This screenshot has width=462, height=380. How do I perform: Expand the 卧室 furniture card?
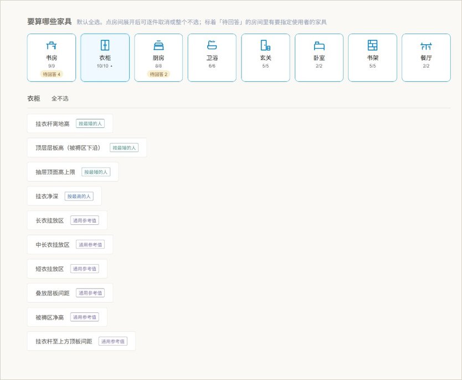(319, 58)
